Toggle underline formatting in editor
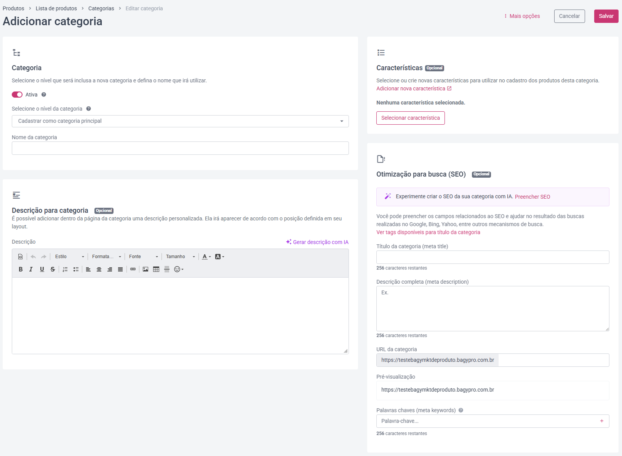Screen dimensions: 622x456 pyautogui.click(x=42, y=269)
